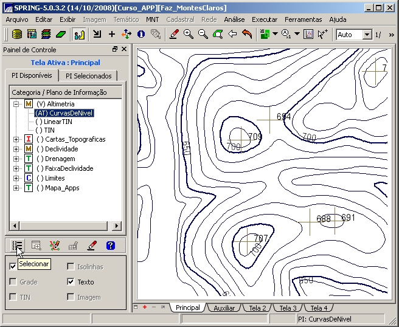
Task: Open the MNT menu
Action: click(152, 19)
